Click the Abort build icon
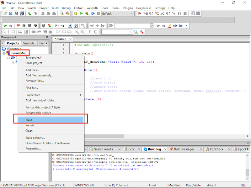Screen dimensions: 251x188 pos(98,13)
